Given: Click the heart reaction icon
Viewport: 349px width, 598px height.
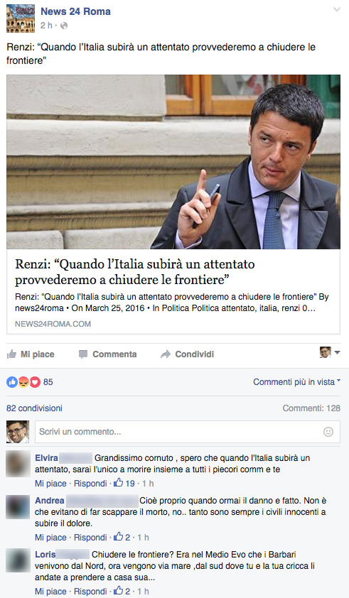Looking at the screenshot, I should (35, 382).
